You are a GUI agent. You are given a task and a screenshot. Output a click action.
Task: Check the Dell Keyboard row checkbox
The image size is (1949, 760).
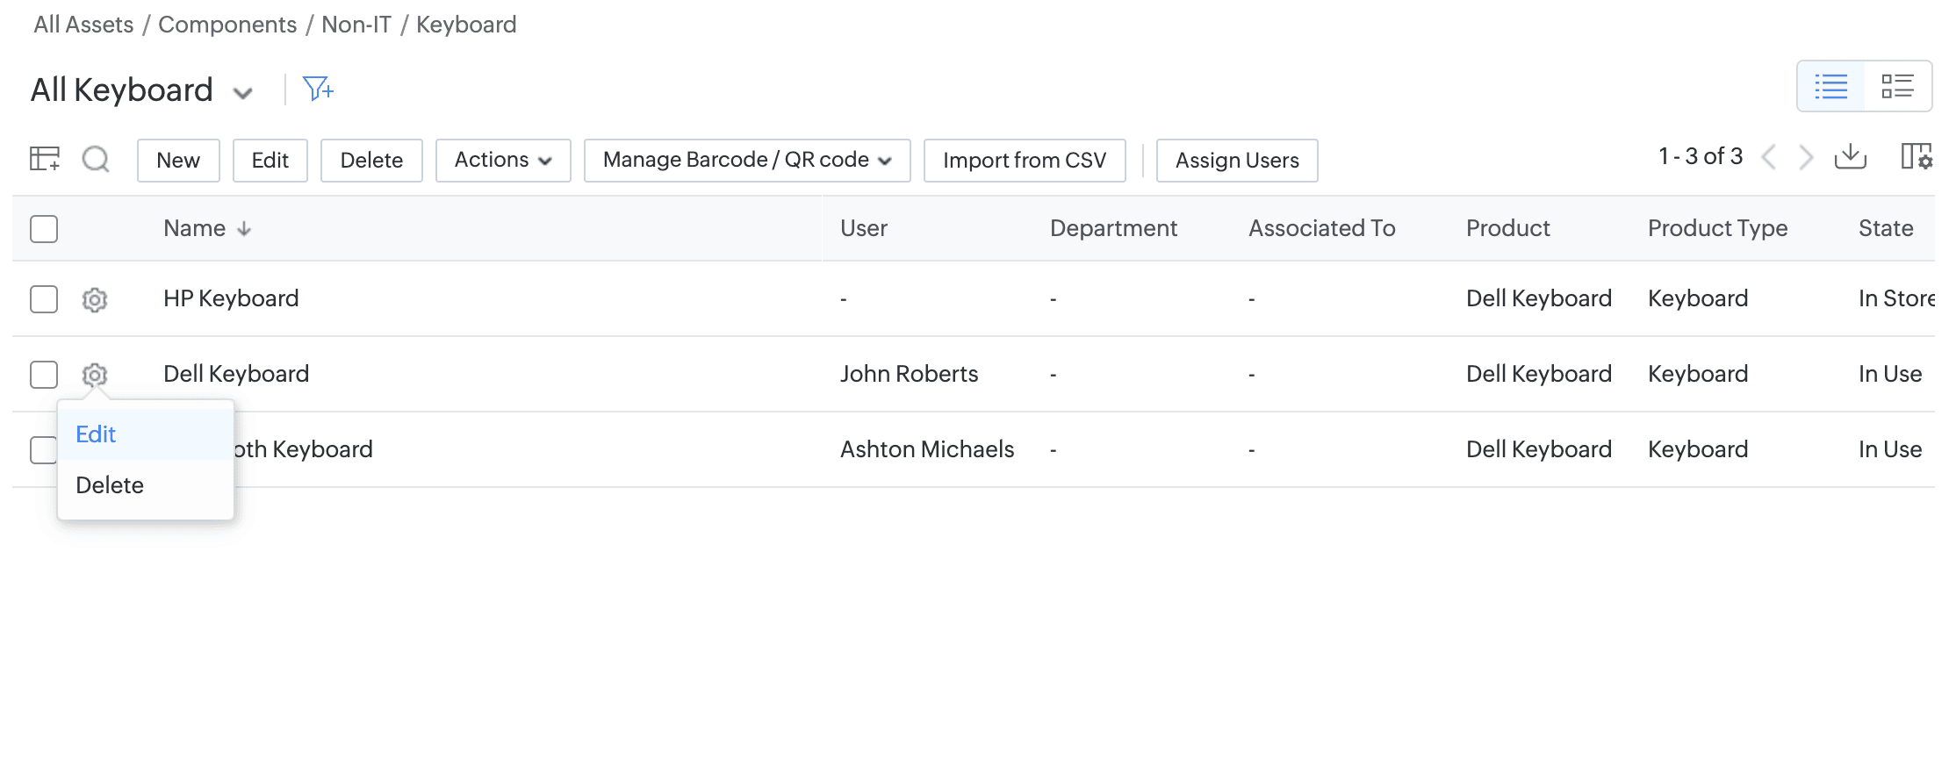coord(44,375)
